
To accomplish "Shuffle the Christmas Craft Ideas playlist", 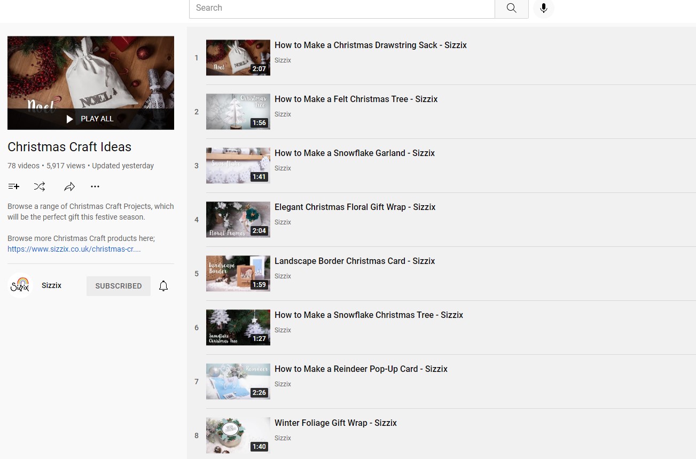I will pos(40,186).
